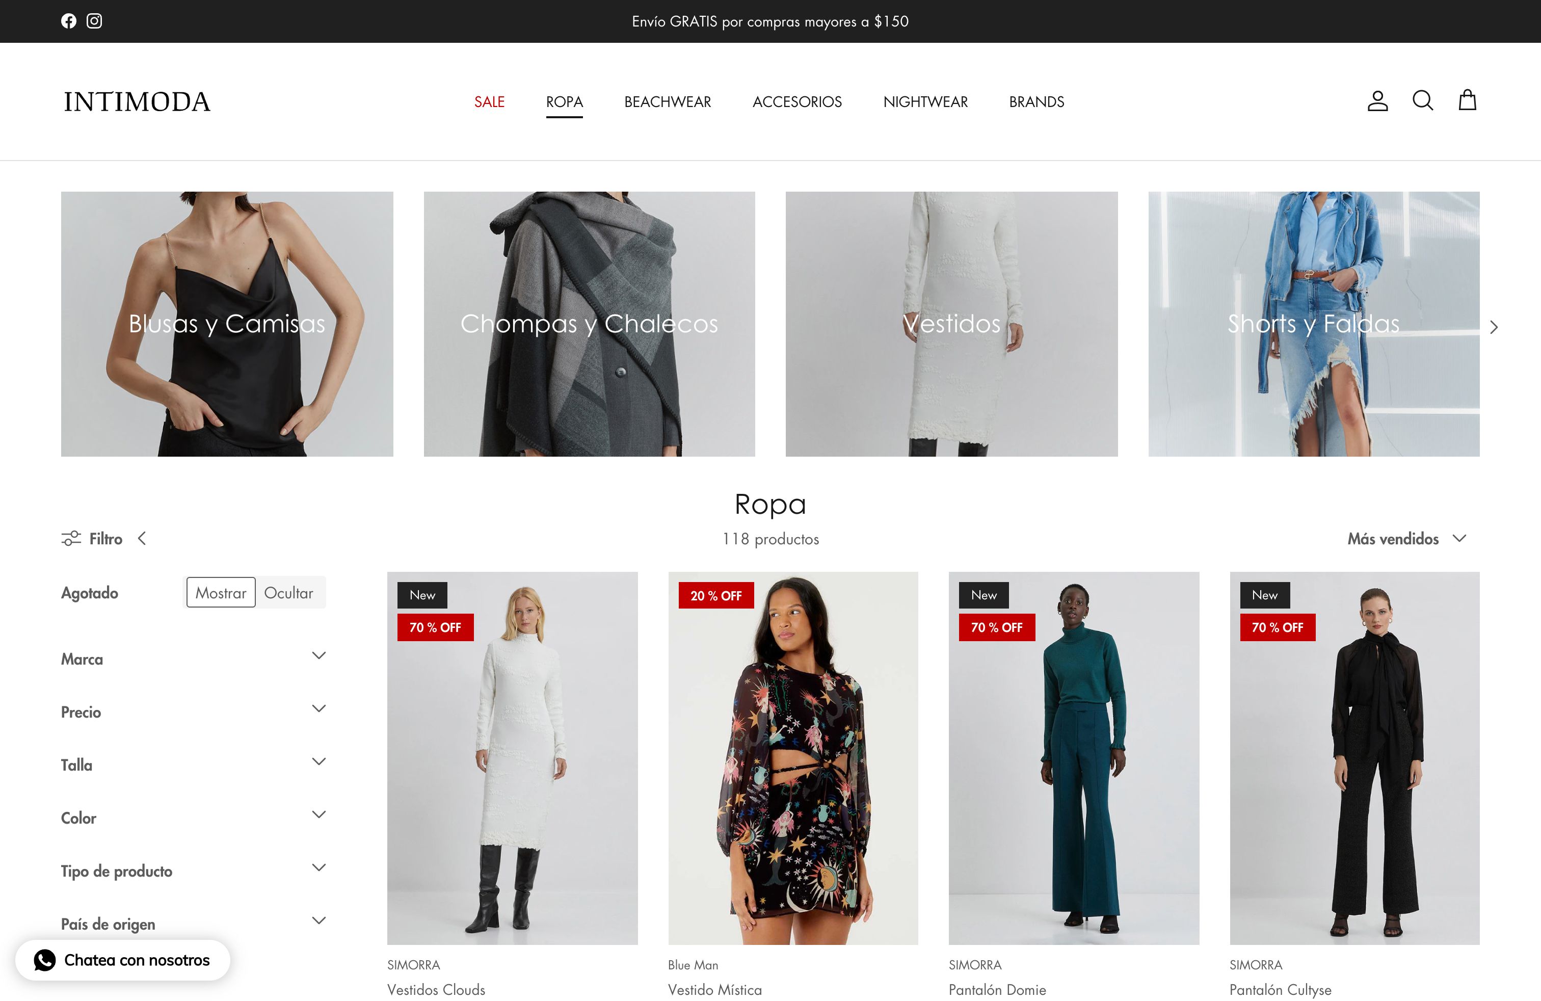Open the shopping bag cart icon
The height and width of the screenshot is (1001, 1541).
(1467, 101)
